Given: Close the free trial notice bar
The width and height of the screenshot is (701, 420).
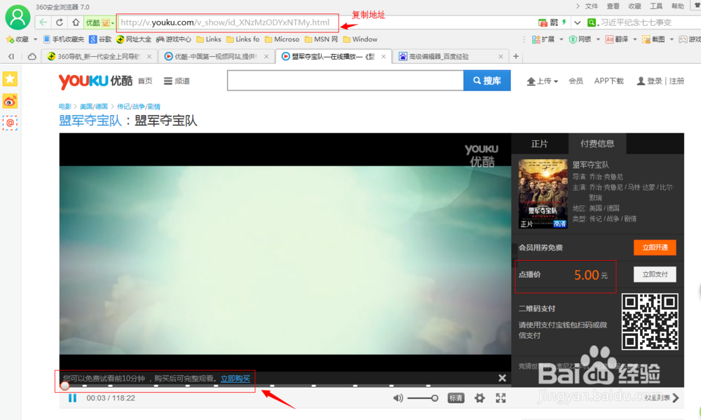Looking at the screenshot, I should coord(502,379).
